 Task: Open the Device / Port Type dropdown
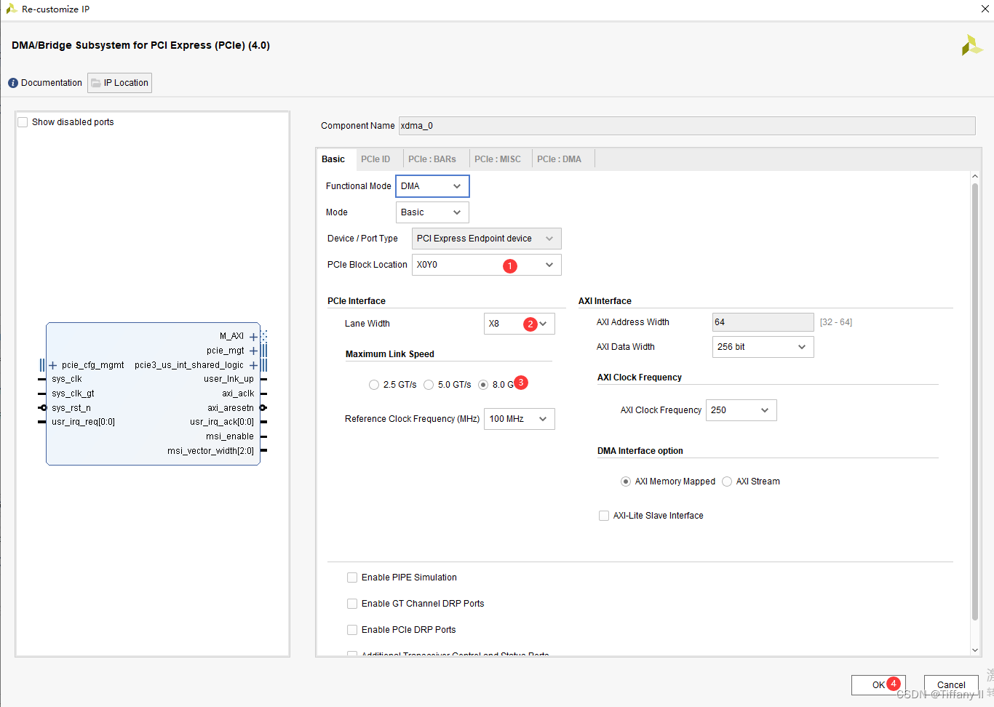[487, 239]
